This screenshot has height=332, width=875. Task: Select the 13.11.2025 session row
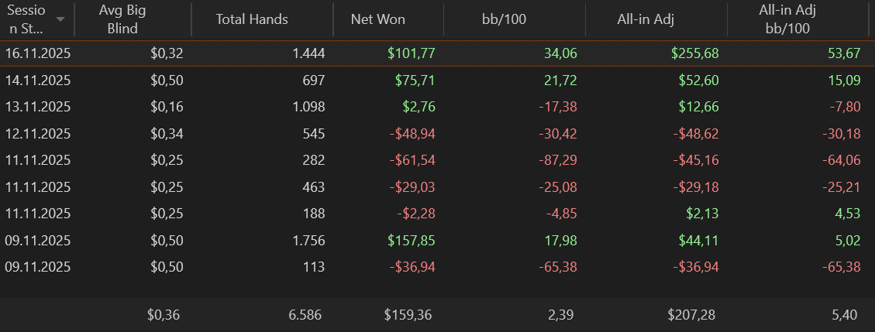tap(437, 107)
